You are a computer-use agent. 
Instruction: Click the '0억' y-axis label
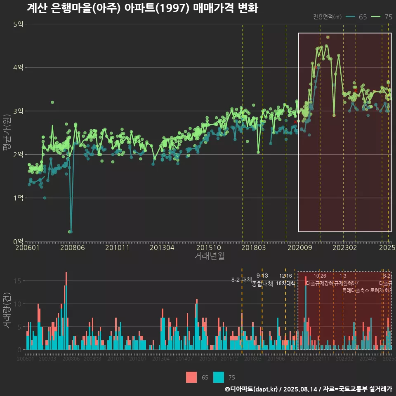(18, 241)
